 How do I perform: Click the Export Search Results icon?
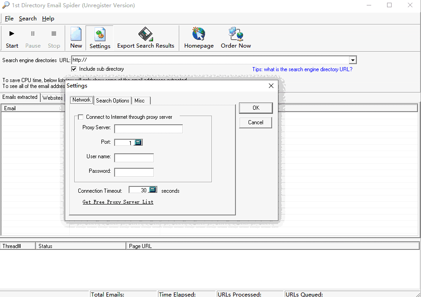click(x=145, y=34)
